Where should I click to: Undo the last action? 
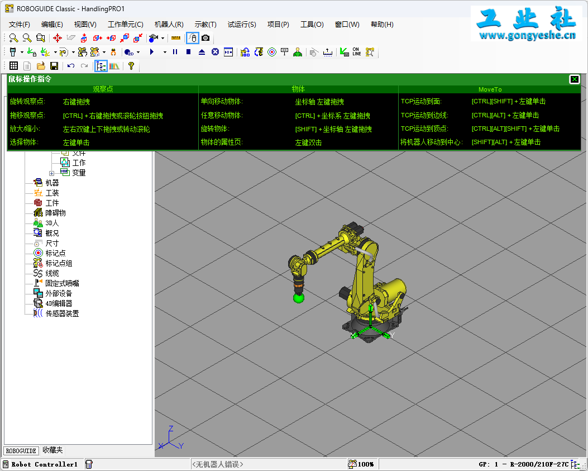coord(71,66)
